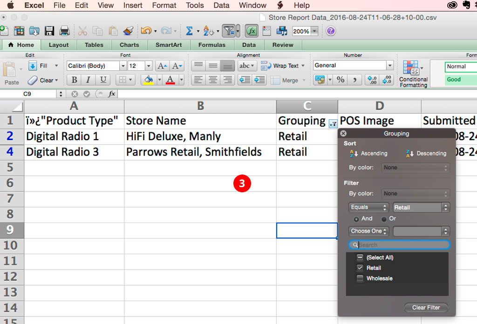The height and width of the screenshot is (324, 477).
Task: Open the Help question mark icon
Action: click(331, 31)
